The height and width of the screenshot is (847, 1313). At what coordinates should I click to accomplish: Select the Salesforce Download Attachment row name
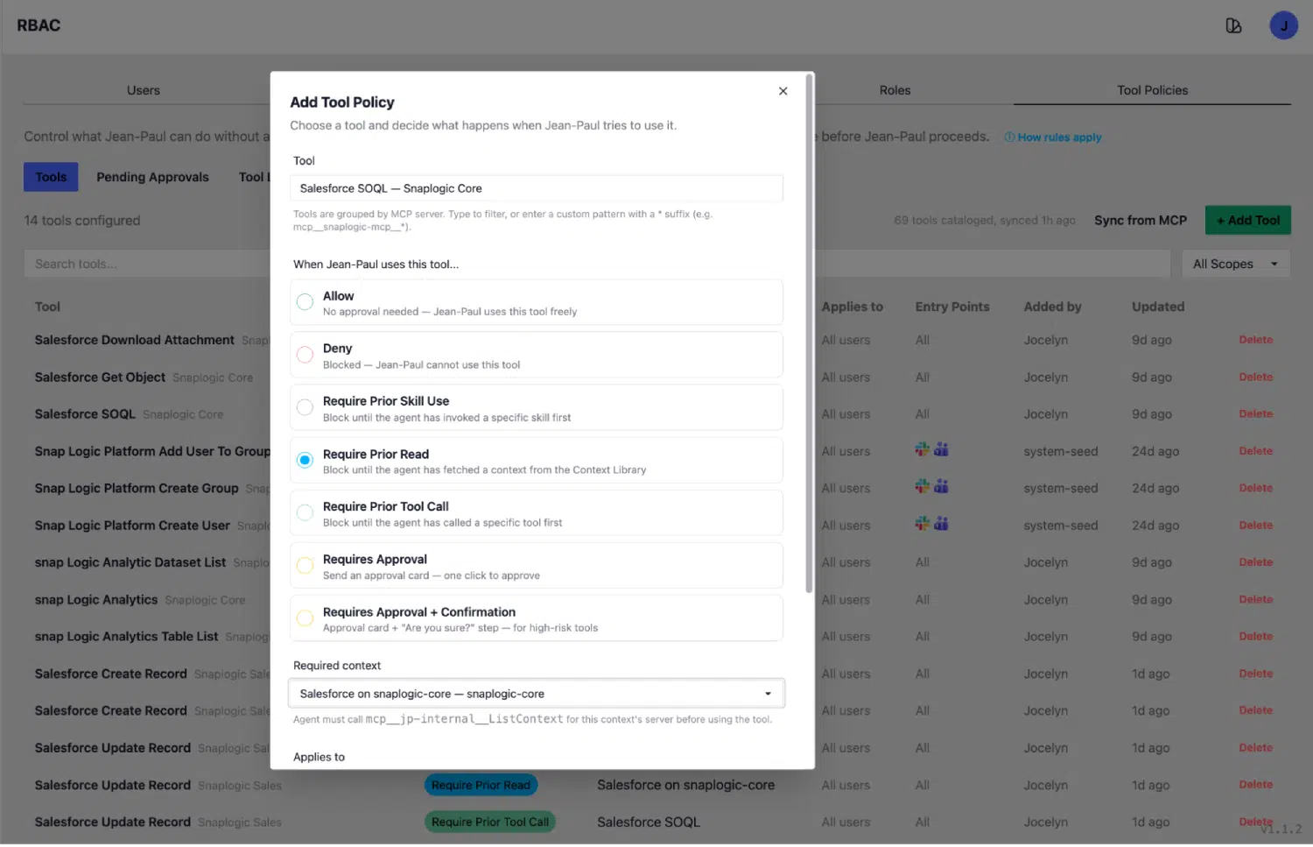135,340
